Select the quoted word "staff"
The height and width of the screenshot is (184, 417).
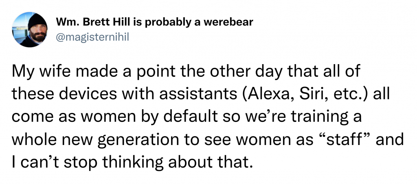(341, 139)
